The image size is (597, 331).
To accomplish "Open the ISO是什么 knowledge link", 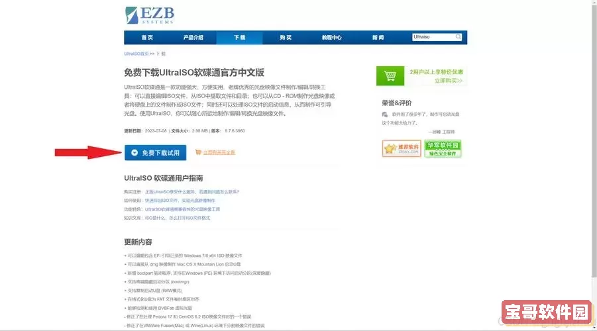I will (x=178, y=218).
